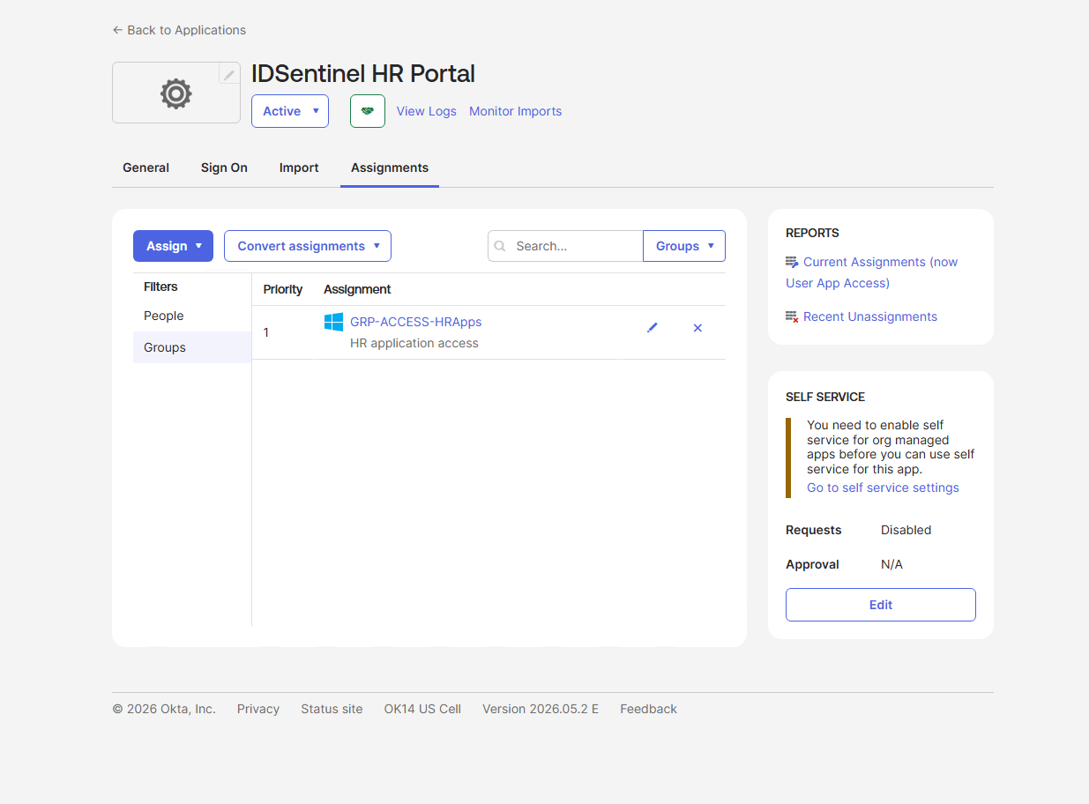1089x804 pixels.
Task: Click the IDSentinel HR Portal title
Action: [x=363, y=73]
